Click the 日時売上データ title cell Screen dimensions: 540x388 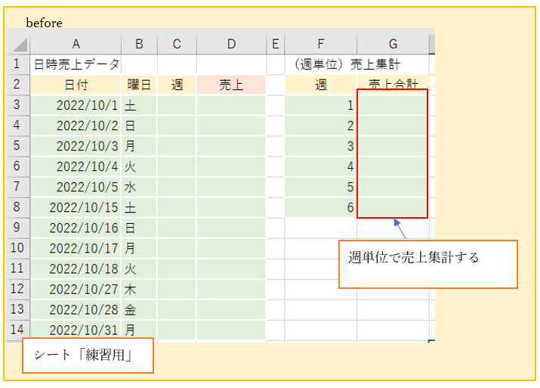click(x=76, y=65)
